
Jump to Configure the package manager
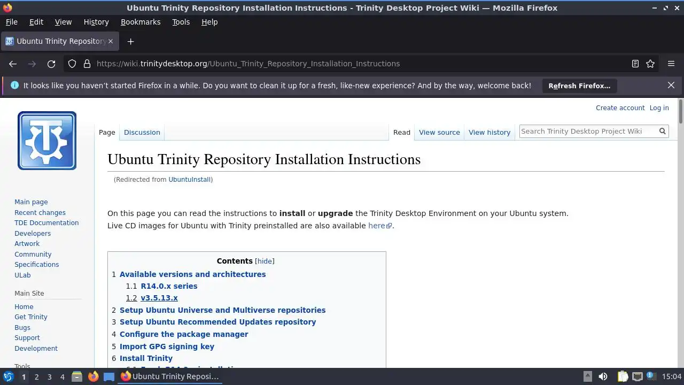[x=184, y=334]
